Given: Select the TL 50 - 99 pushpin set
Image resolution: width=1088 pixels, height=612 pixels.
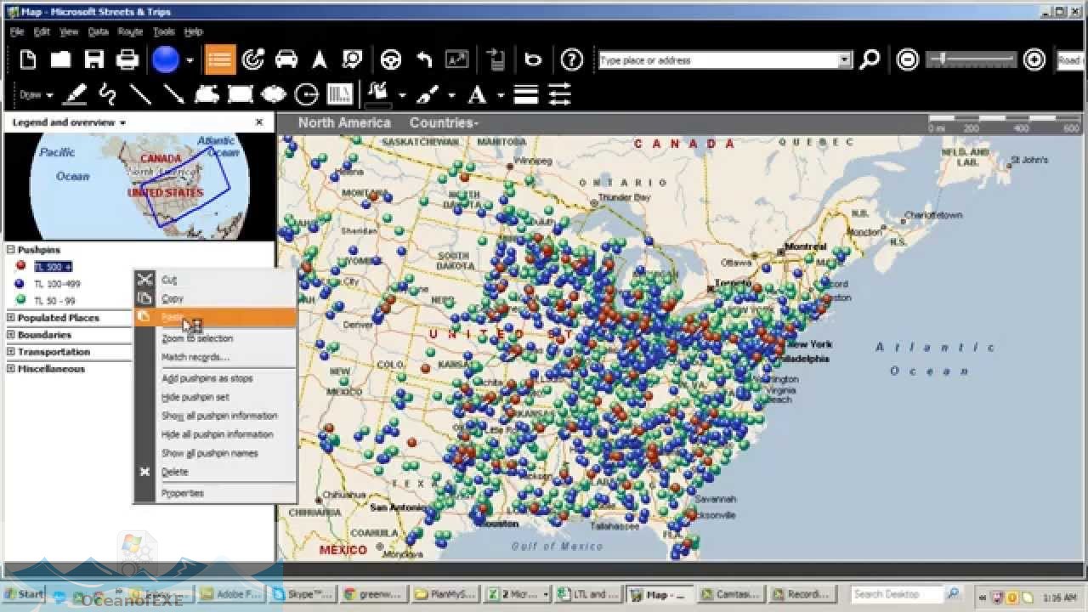Looking at the screenshot, I should tap(54, 301).
